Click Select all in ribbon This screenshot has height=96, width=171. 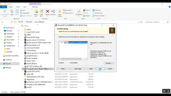click(96, 10)
